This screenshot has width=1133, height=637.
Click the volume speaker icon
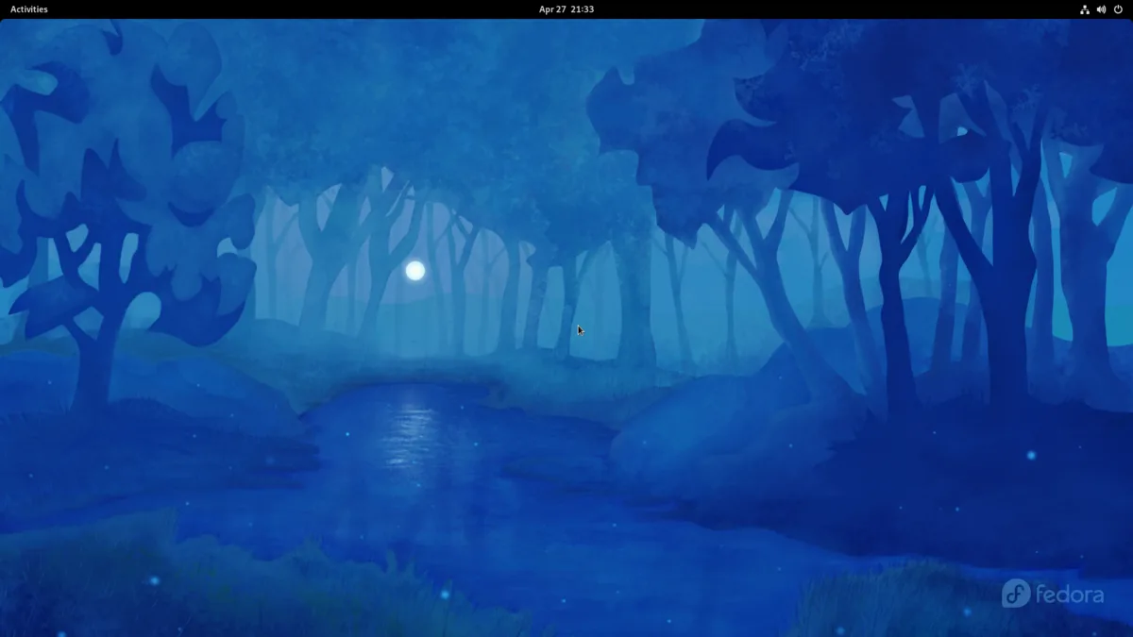pyautogui.click(x=1101, y=9)
